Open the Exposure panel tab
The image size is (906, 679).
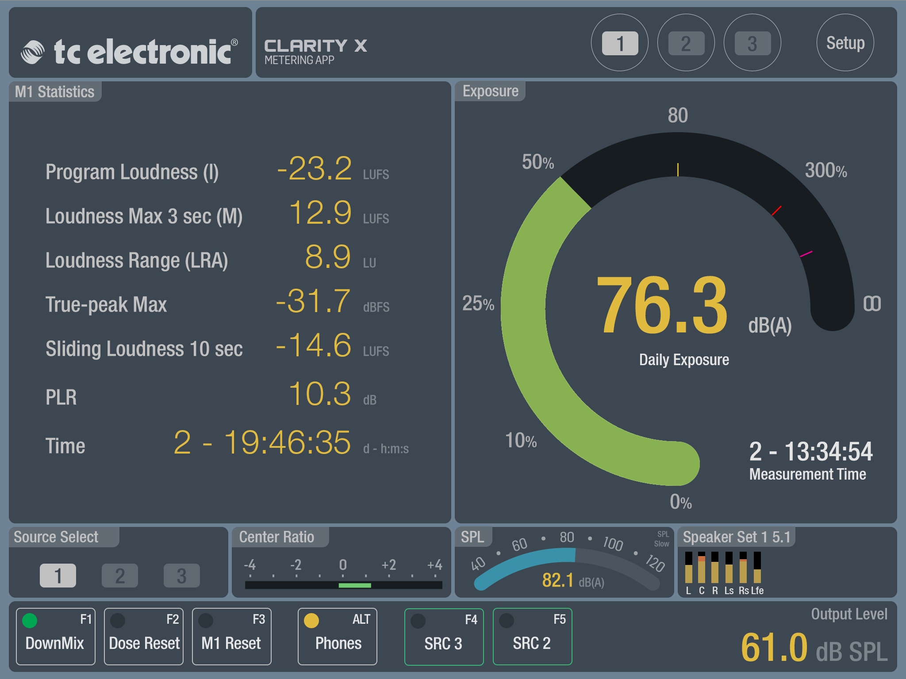point(490,91)
